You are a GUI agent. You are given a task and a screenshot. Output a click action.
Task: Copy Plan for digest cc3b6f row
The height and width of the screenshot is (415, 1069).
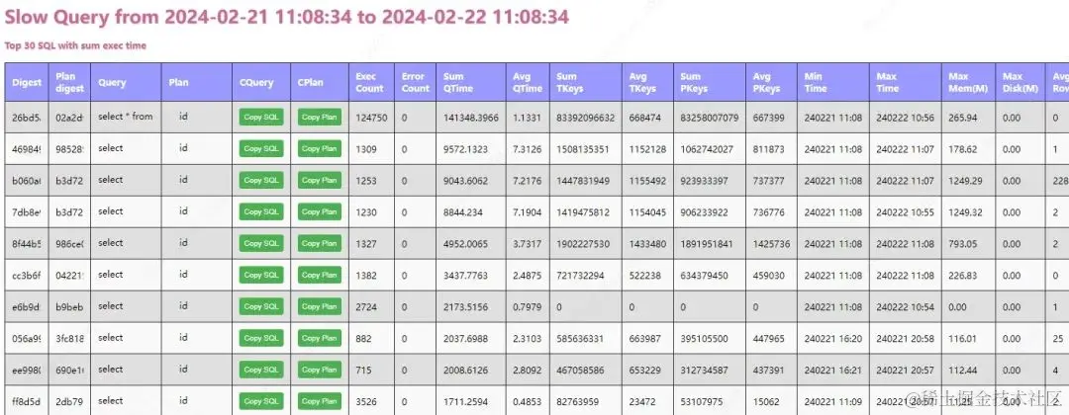(x=320, y=276)
